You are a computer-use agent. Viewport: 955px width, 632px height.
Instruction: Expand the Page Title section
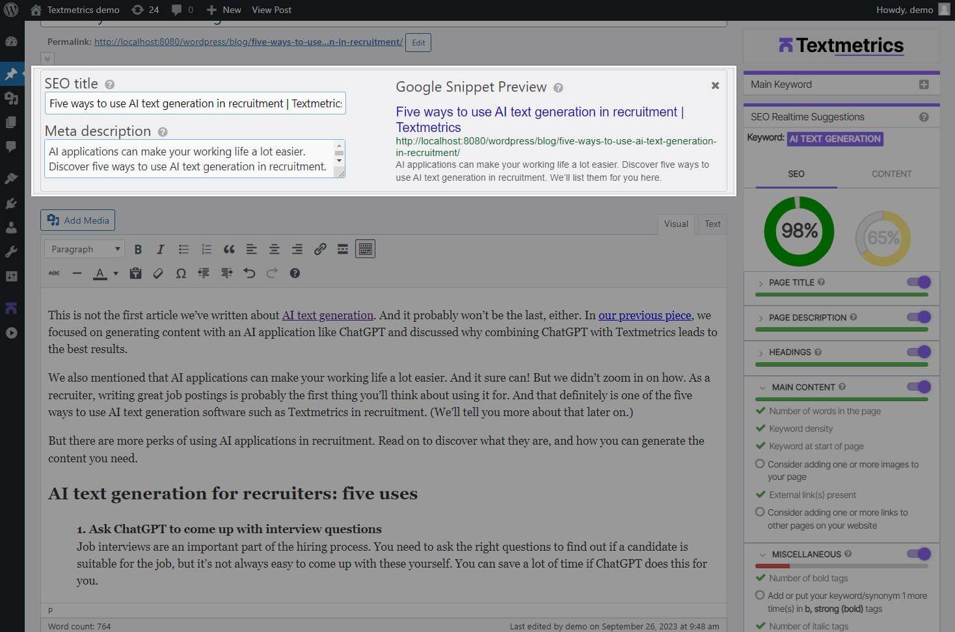click(760, 283)
